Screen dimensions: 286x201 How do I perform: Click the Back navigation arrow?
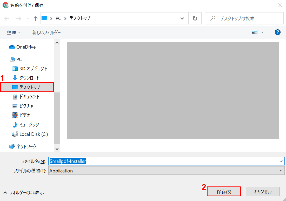coord(7,18)
